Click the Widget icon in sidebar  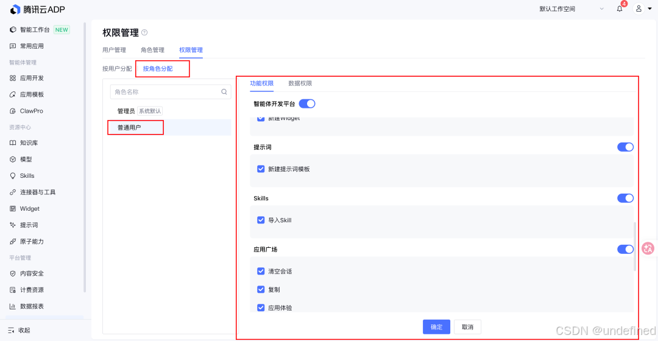coord(13,208)
